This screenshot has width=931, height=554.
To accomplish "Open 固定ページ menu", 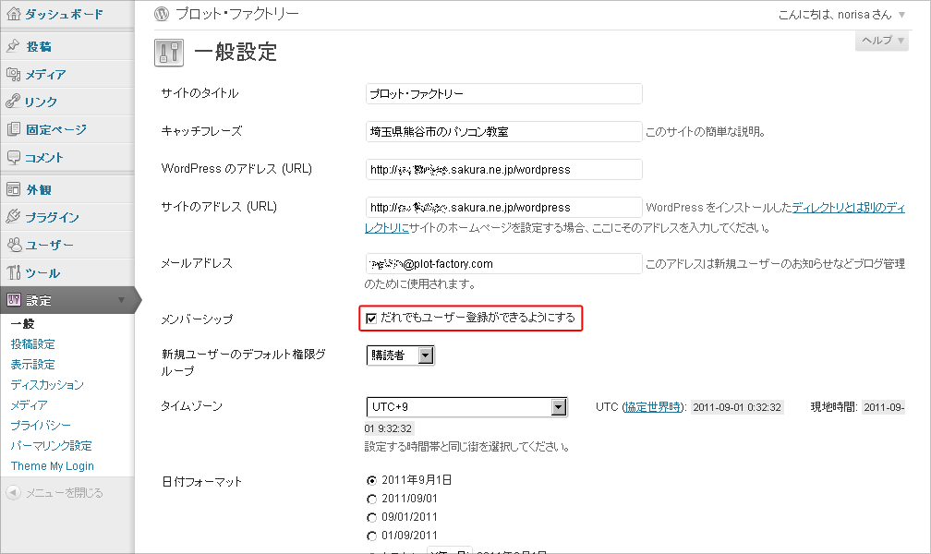I will click(x=56, y=129).
